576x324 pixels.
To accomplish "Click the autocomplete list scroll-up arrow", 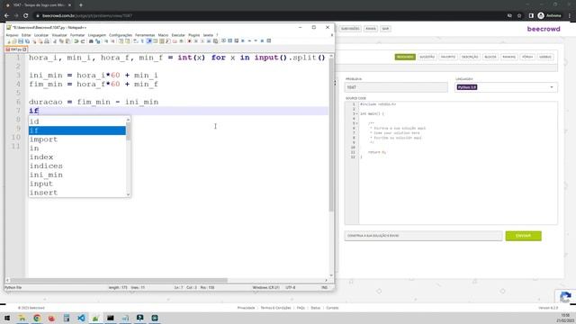I will click(x=128, y=120).
